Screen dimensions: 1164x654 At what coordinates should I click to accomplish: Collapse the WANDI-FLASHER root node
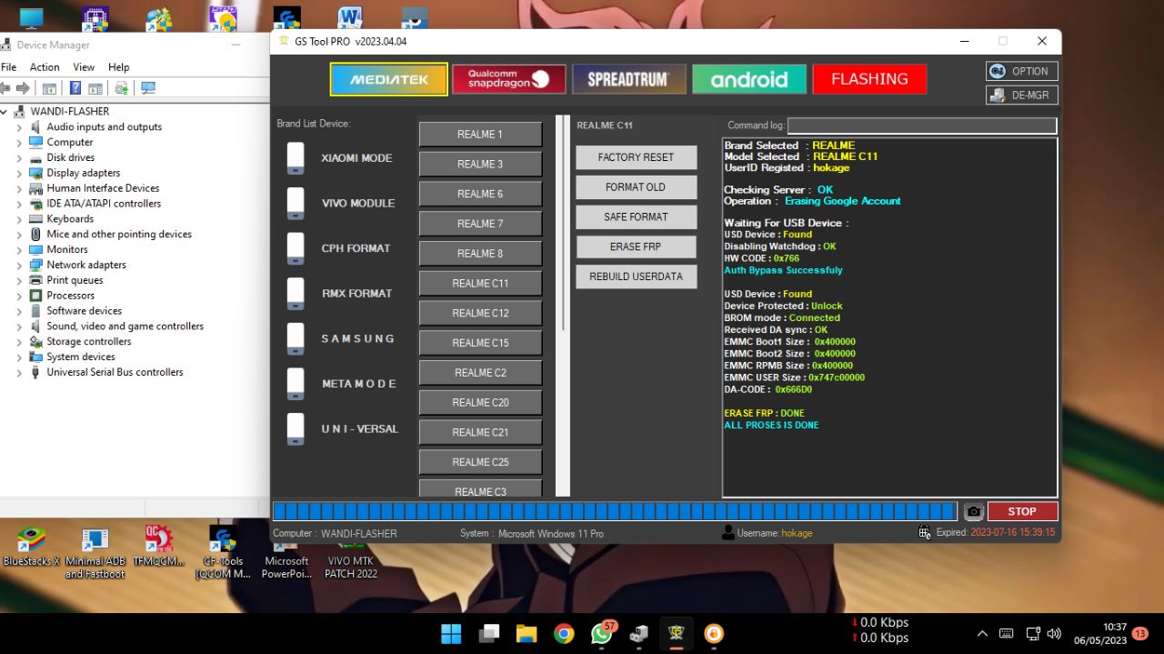[5, 112]
